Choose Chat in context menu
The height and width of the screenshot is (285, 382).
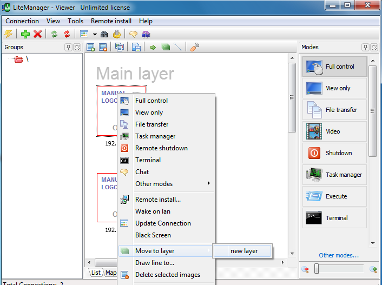166,172
